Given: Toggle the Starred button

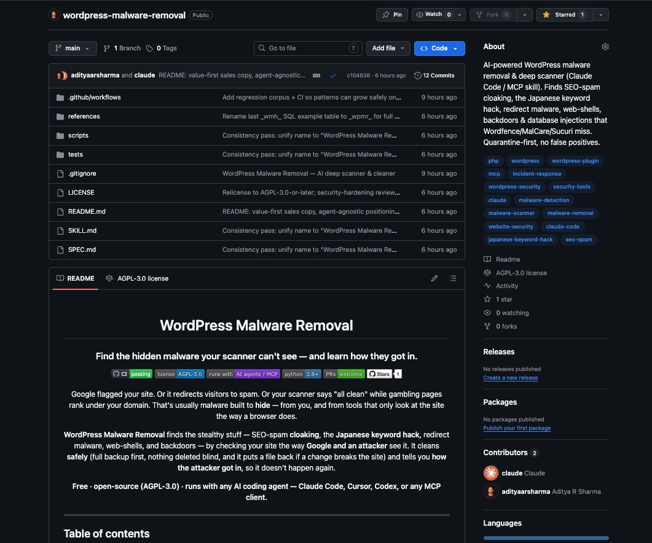Looking at the screenshot, I should click(565, 15).
